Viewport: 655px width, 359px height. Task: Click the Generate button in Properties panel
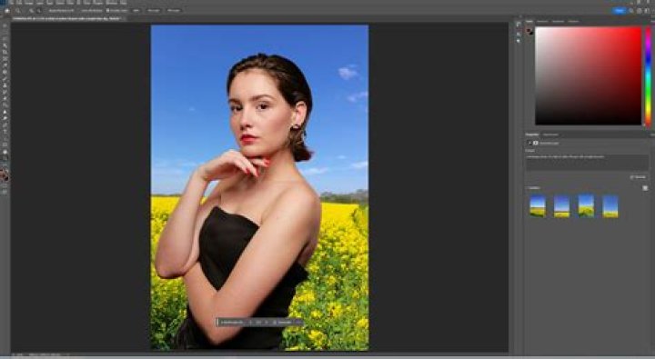coord(639,177)
